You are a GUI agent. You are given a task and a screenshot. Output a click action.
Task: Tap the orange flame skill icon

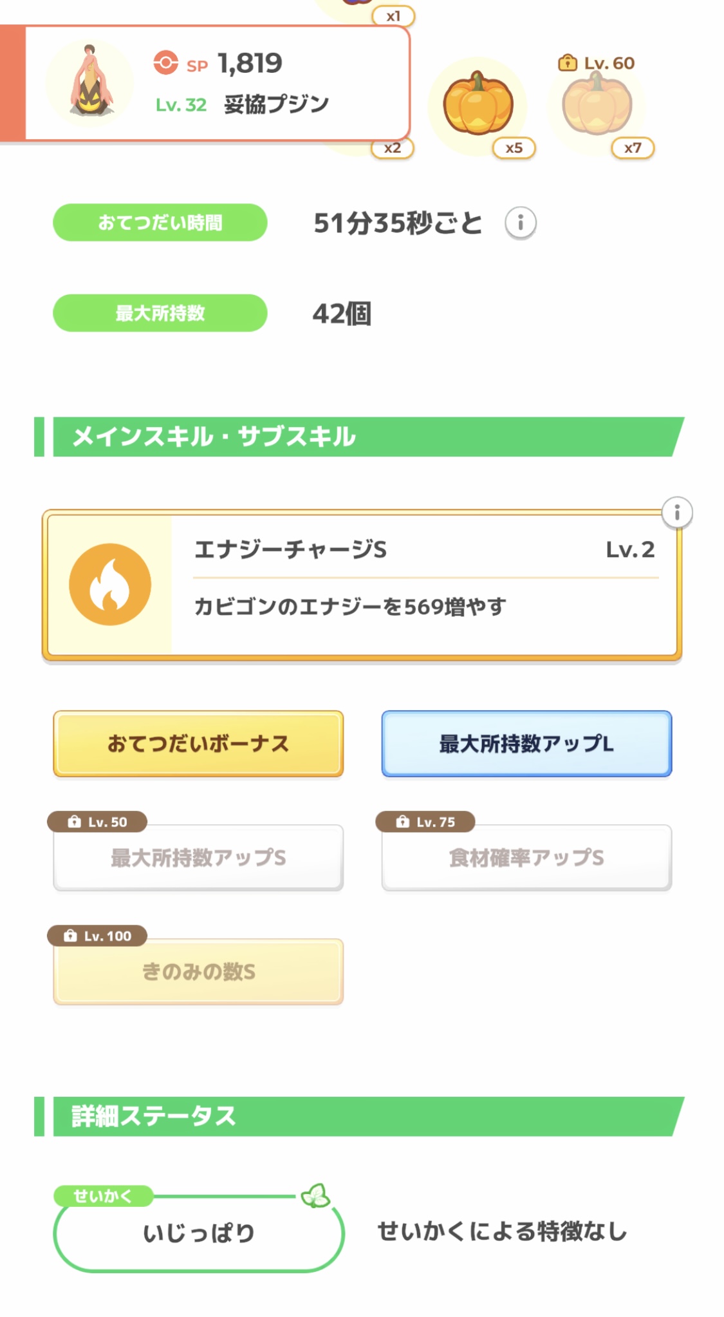[110, 584]
